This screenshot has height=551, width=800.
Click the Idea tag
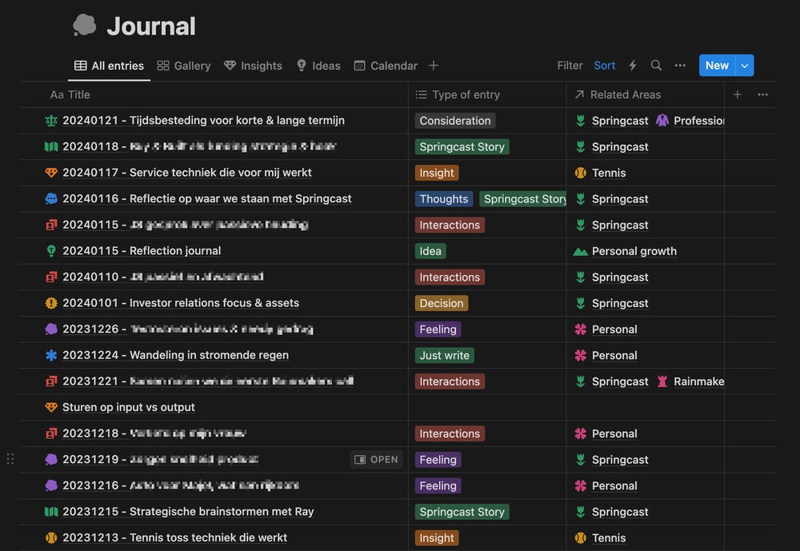click(x=430, y=251)
